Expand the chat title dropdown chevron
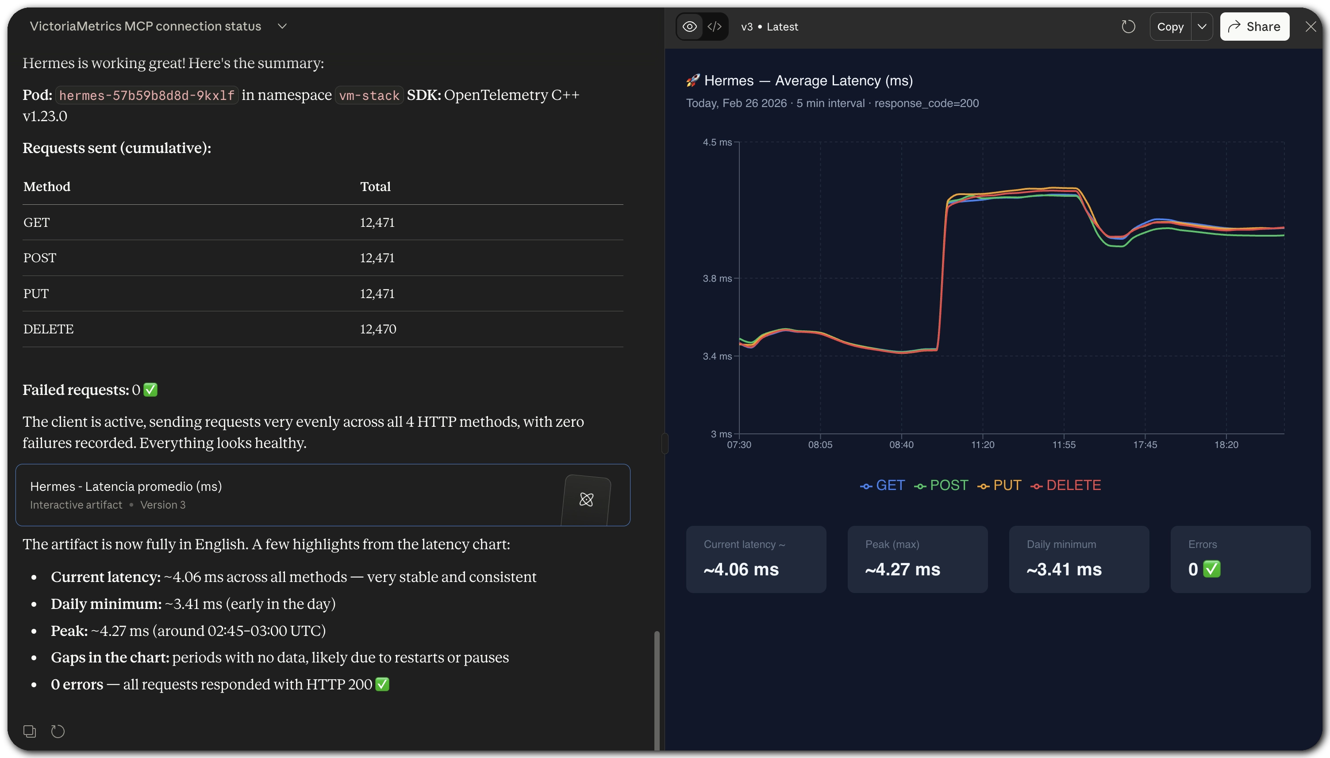 (282, 26)
